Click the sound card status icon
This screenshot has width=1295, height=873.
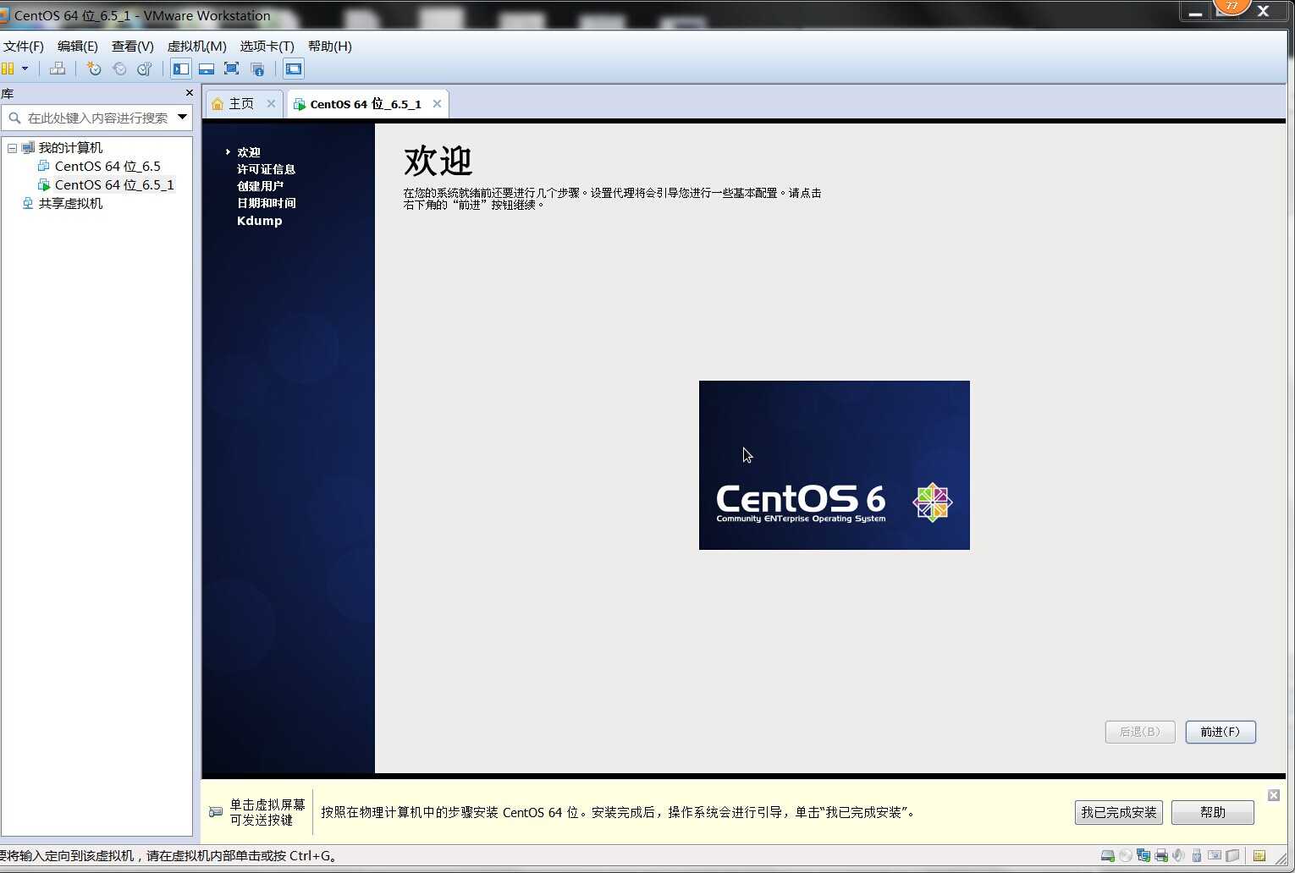point(1178,855)
